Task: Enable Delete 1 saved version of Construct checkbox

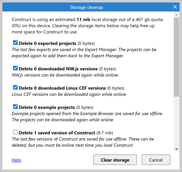Action: click(15, 132)
